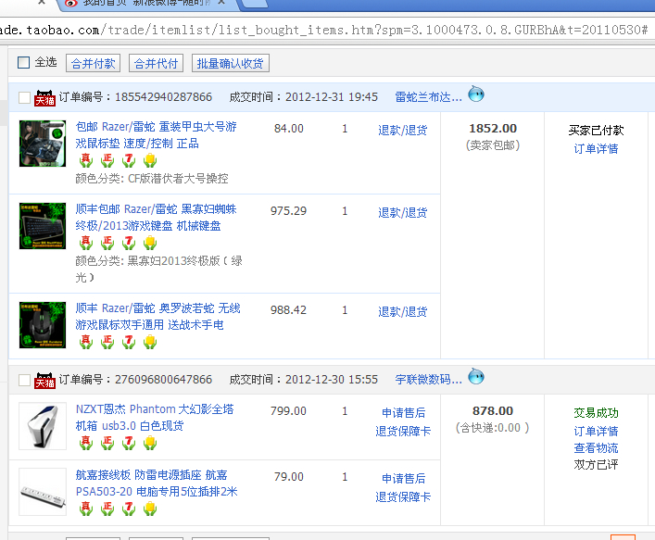Open 顺丰包邮 Razer 黑寡妇蜘蛛 keyboard link
This screenshot has height=540, width=655.
tap(157, 217)
